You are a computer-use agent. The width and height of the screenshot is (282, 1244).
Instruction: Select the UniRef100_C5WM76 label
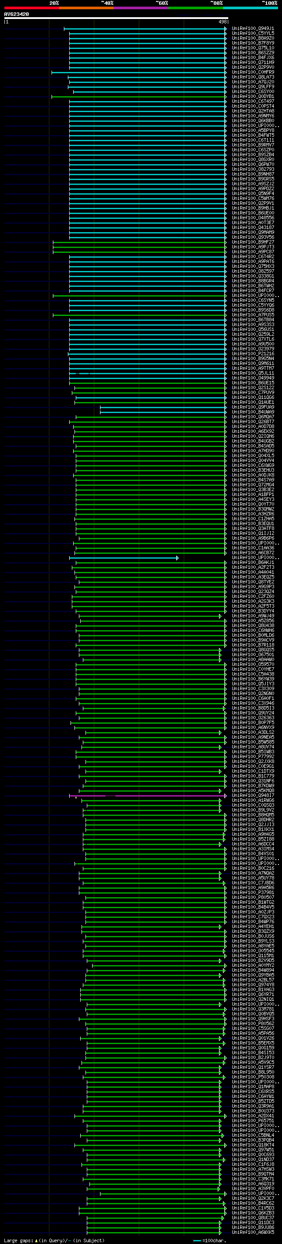pyautogui.click(x=252, y=199)
